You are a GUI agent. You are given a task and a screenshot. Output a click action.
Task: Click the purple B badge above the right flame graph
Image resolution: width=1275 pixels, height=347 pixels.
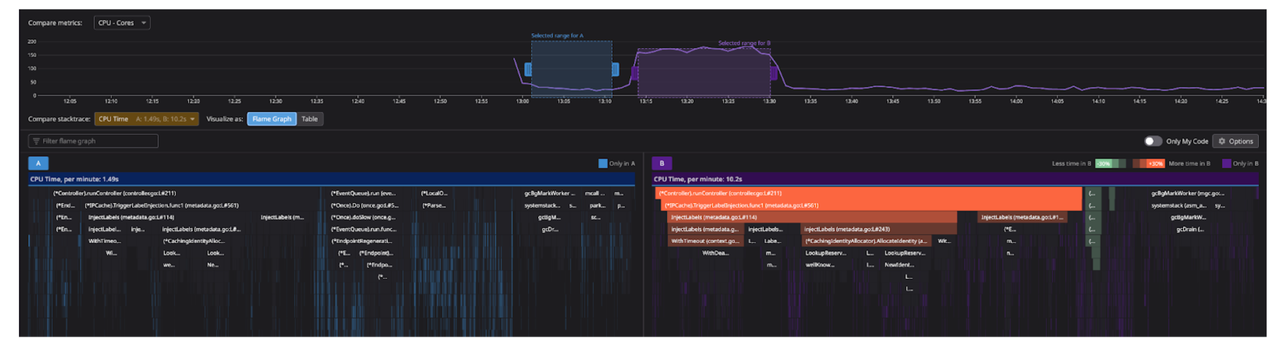(x=662, y=163)
